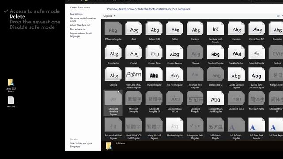The width and height of the screenshot is (283, 159).
Task: Select the Gabriola Regular font icon
Action: (x=256, y=52)
